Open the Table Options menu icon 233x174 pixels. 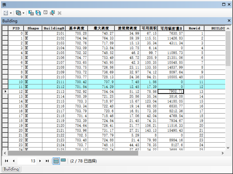coord(6,13)
